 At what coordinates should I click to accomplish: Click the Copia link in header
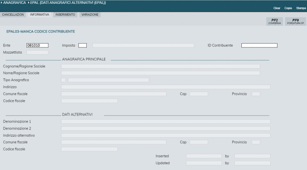pyautogui.click(x=288, y=8)
